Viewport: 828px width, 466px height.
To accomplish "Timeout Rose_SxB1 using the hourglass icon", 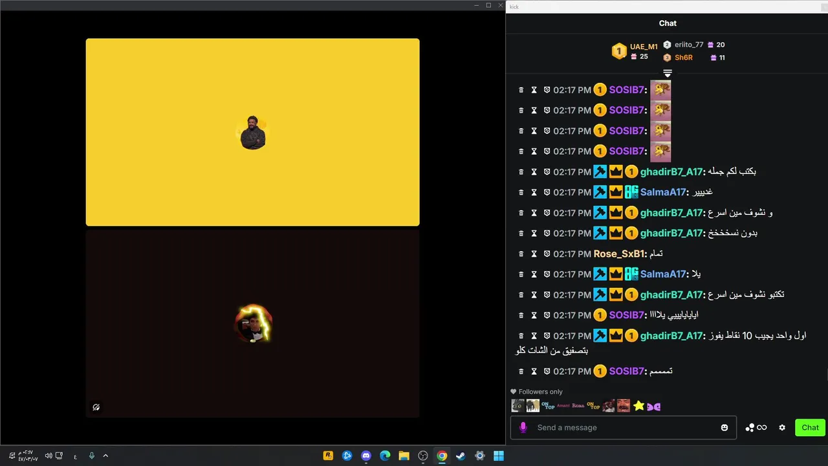I will pyautogui.click(x=534, y=254).
